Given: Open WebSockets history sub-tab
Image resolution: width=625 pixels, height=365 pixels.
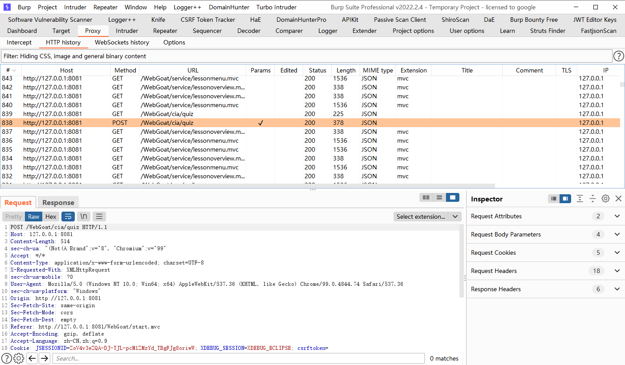Looking at the screenshot, I should click(x=122, y=42).
